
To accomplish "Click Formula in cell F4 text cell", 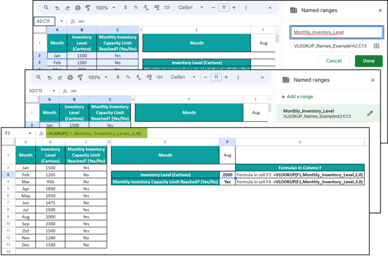I will (300, 182).
